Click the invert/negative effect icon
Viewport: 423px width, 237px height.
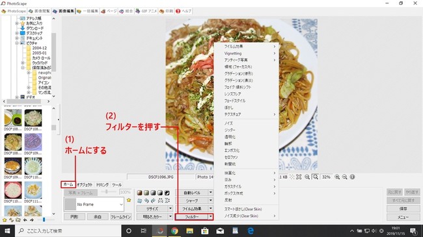pos(167,193)
